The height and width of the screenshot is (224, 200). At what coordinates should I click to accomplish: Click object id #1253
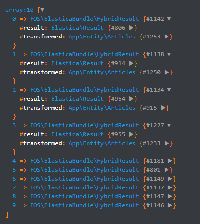point(151,37)
